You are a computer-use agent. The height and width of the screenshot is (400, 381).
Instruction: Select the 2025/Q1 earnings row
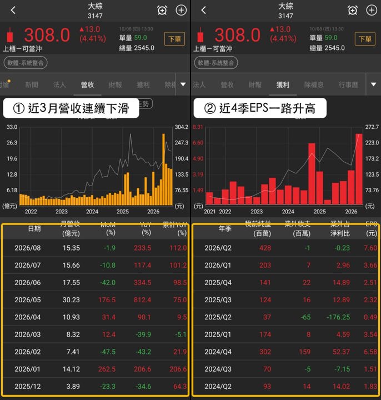point(285,334)
